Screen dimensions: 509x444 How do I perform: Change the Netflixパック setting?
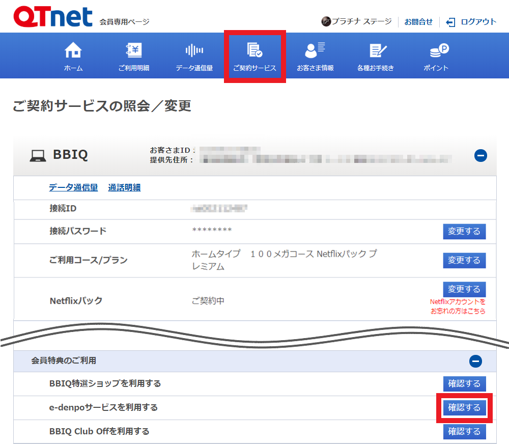464,289
